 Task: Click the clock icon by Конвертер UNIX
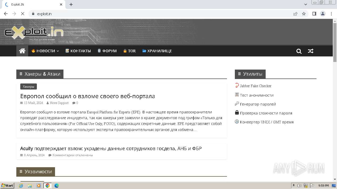pyautogui.click(x=237, y=122)
